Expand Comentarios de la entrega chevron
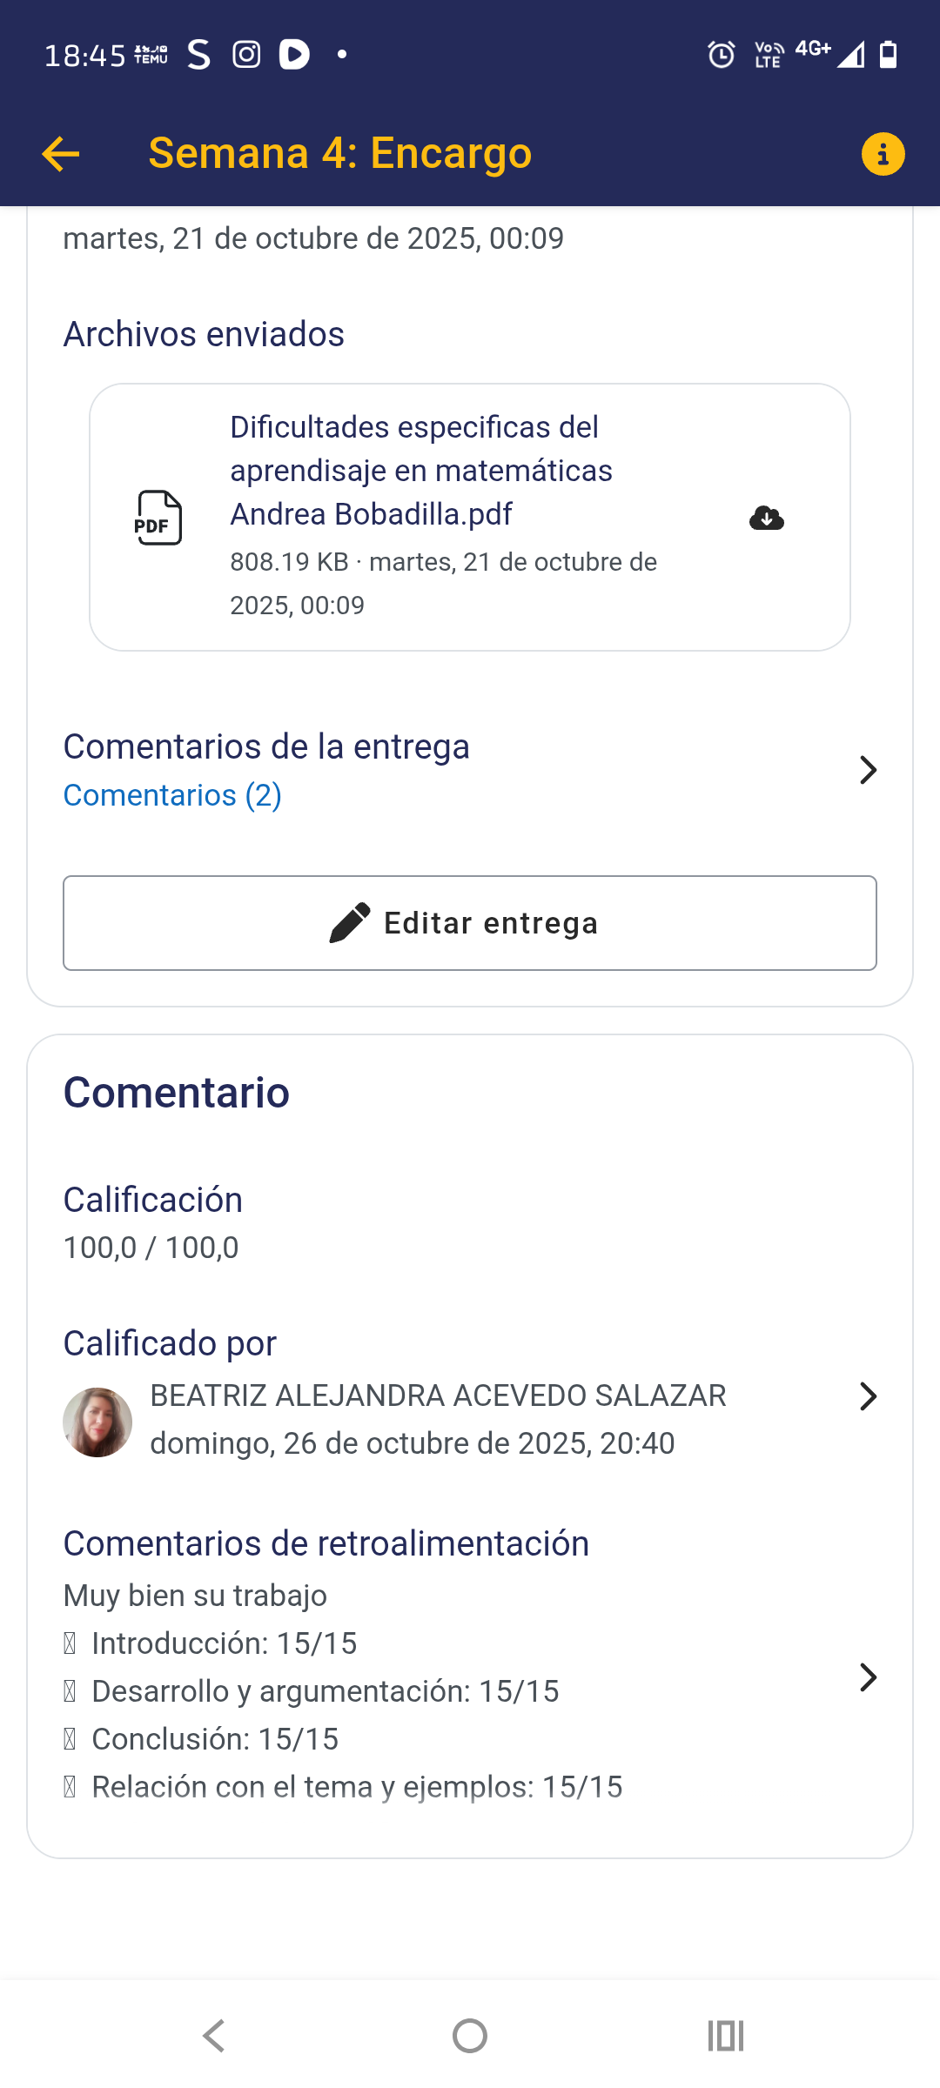 [868, 770]
